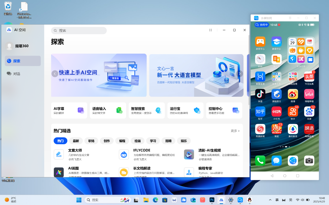Open the AI字幕 real-time translation card
Viewport: 329px width, 205px height.
(69, 110)
